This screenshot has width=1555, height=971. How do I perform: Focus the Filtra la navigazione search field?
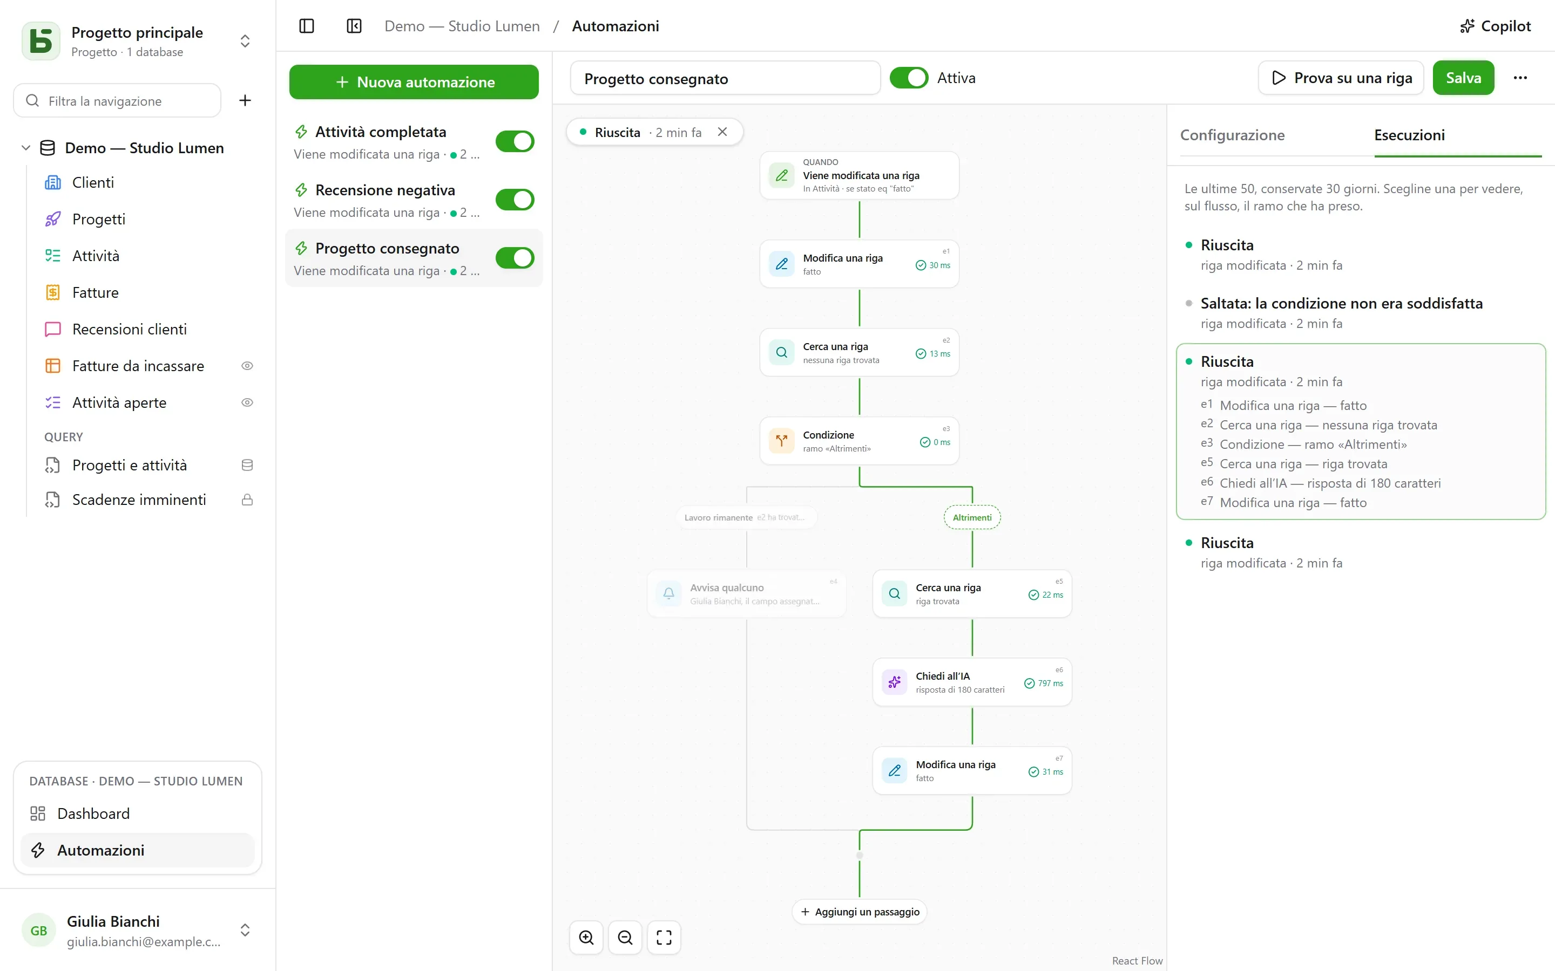pyautogui.click(x=117, y=100)
